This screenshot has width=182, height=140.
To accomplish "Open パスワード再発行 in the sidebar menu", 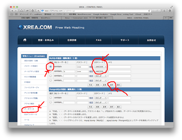I will coord(31,66).
